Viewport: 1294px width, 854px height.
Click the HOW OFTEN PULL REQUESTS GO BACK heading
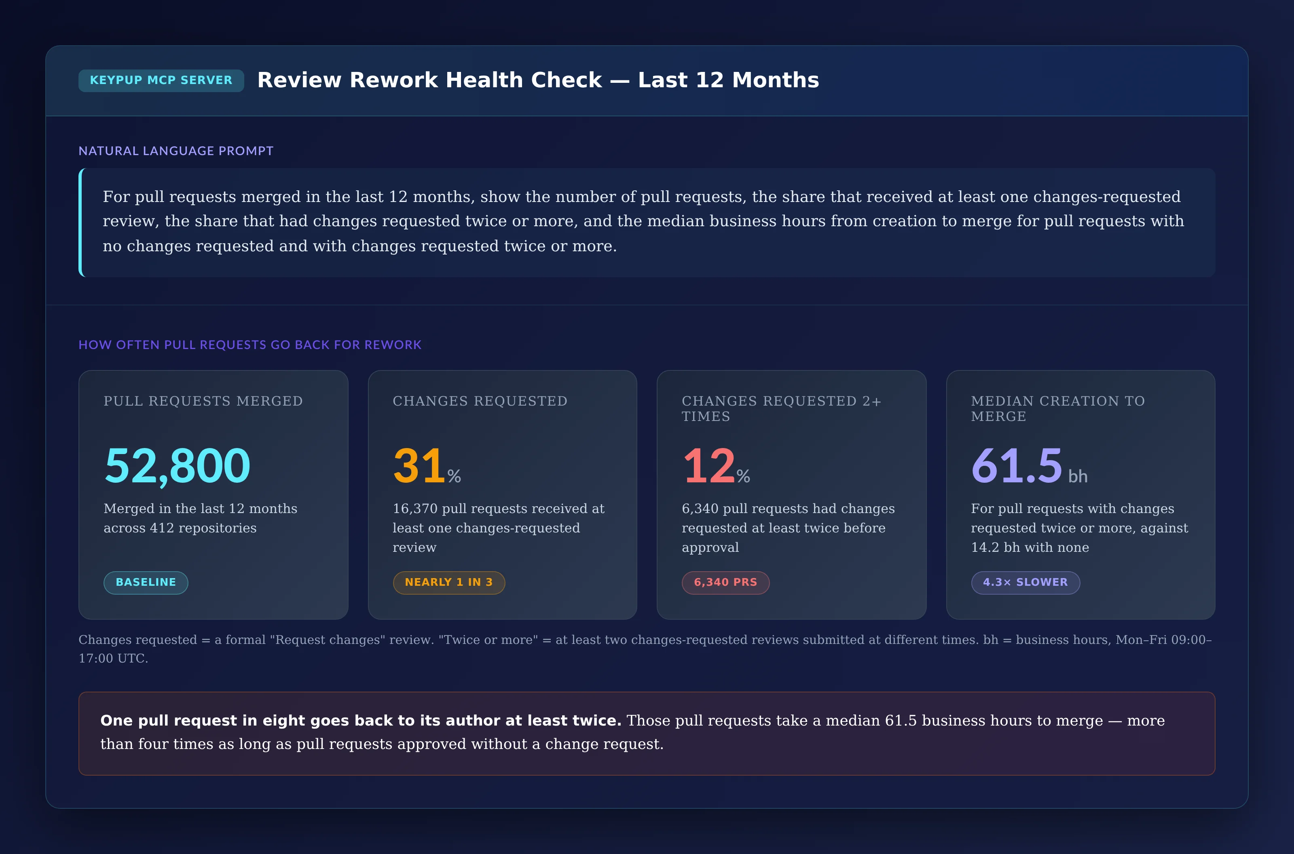249,345
